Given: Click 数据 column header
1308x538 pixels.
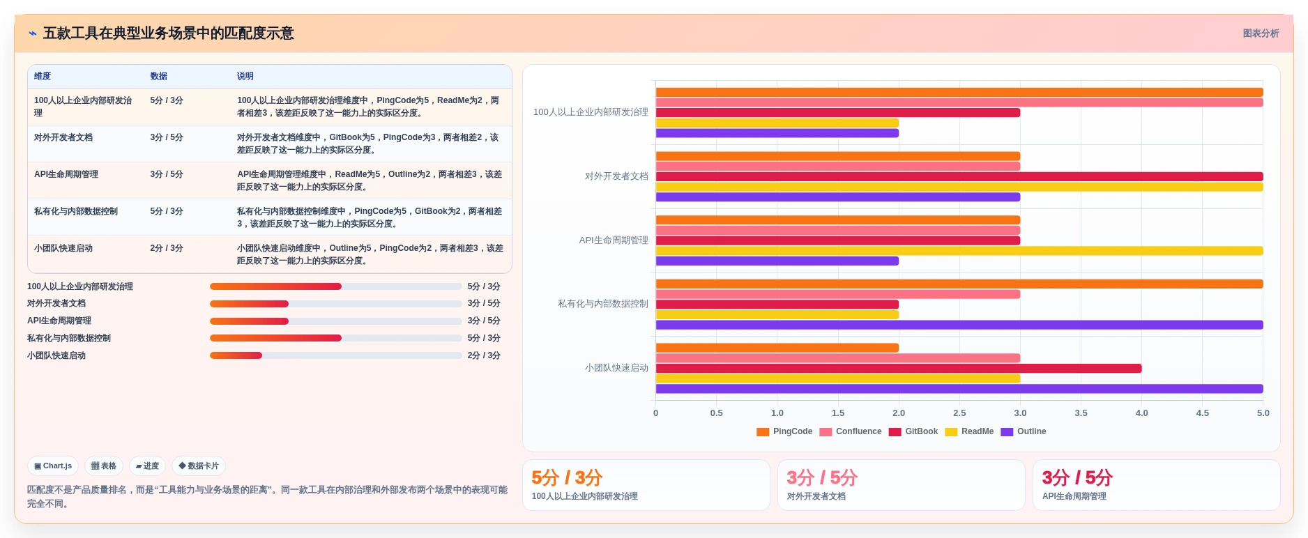Looking at the screenshot, I should click(159, 77).
